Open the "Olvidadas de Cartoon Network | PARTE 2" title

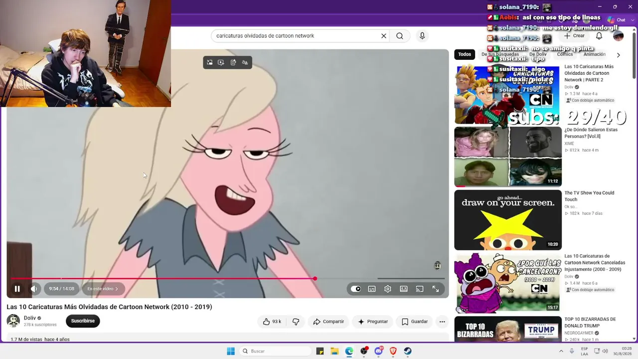(x=589, y=73)
